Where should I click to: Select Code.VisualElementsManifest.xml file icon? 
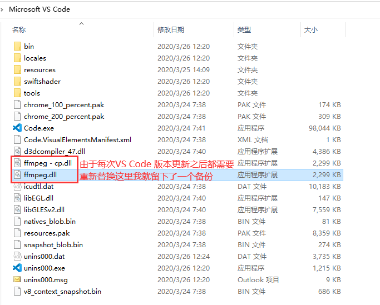17,139
